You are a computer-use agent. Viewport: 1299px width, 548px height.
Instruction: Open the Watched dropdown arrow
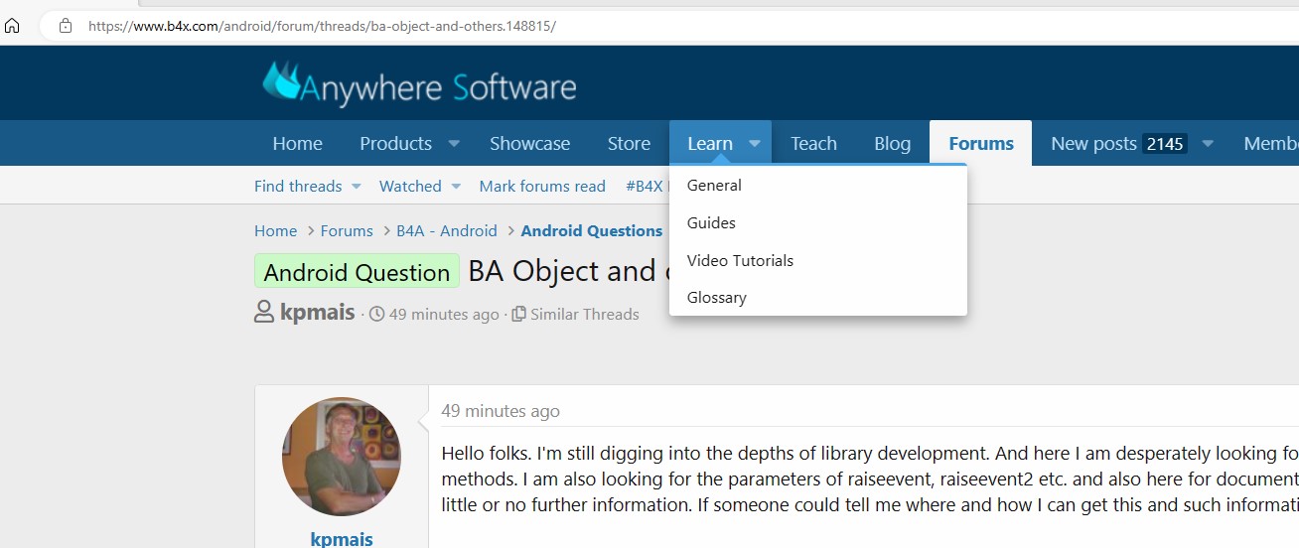[x=456, y=187]
